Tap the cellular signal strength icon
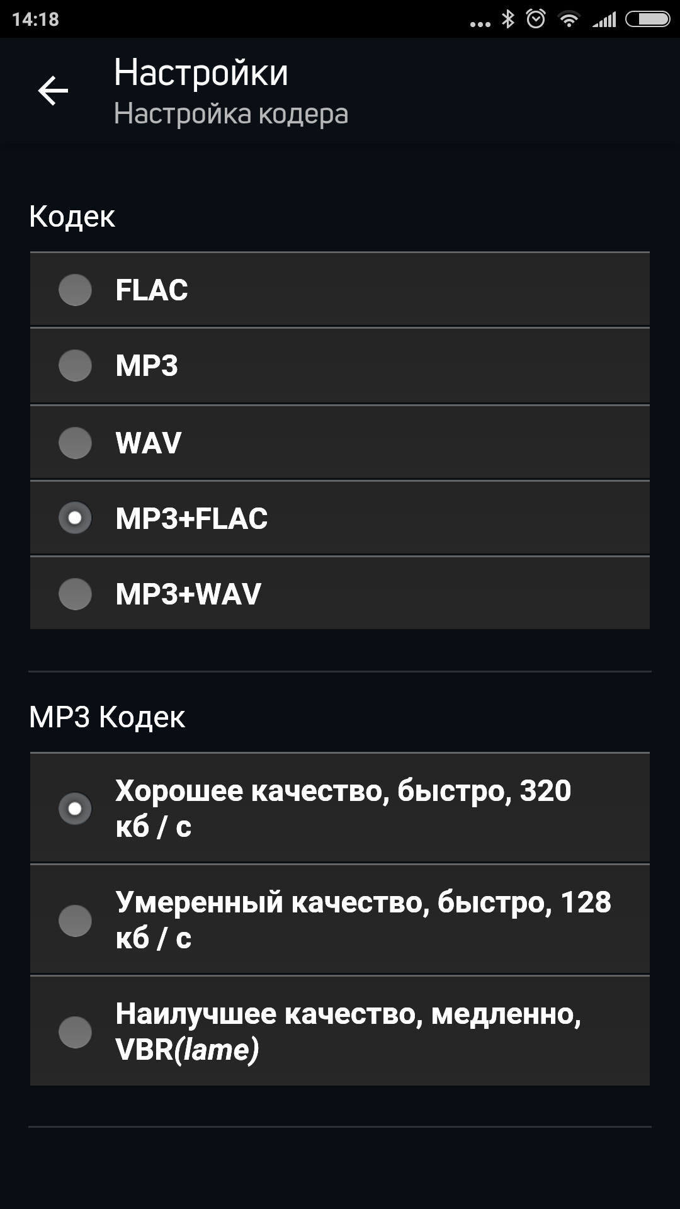This screenshot has height=1209, width=680. (x=604, y=21)
